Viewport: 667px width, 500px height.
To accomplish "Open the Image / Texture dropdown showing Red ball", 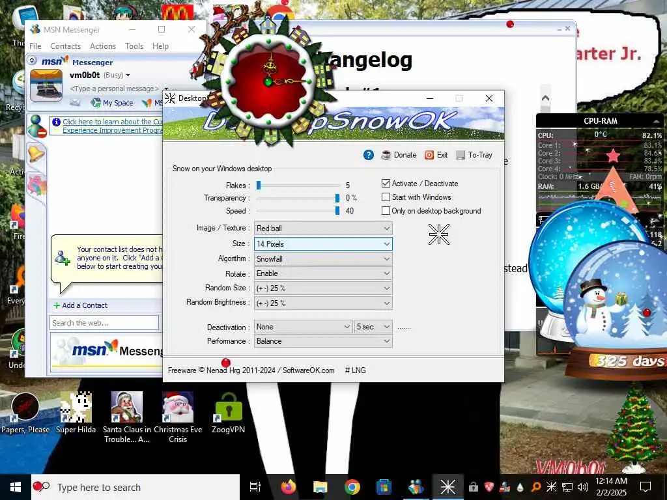I will click(323, 229).
